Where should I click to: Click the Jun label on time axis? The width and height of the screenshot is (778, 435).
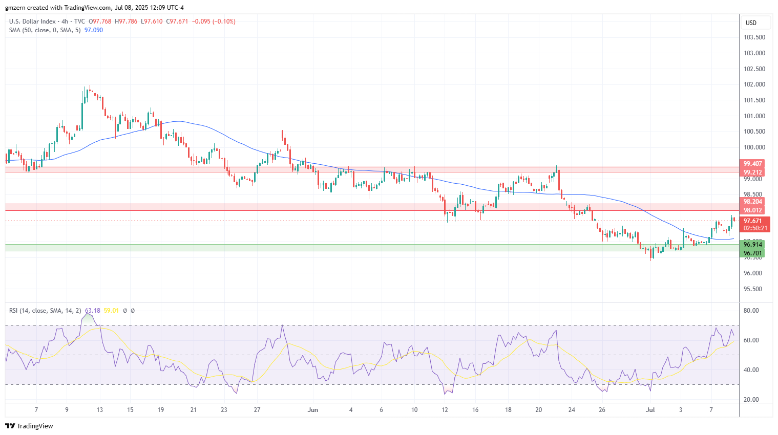click(x=313, y=410)
